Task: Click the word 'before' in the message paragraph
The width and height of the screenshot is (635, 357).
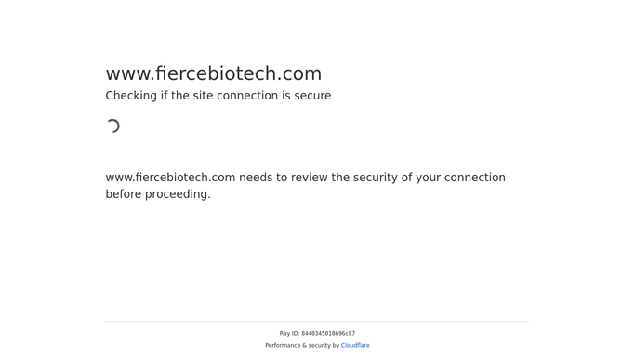Action: click(x=124, y=194)
